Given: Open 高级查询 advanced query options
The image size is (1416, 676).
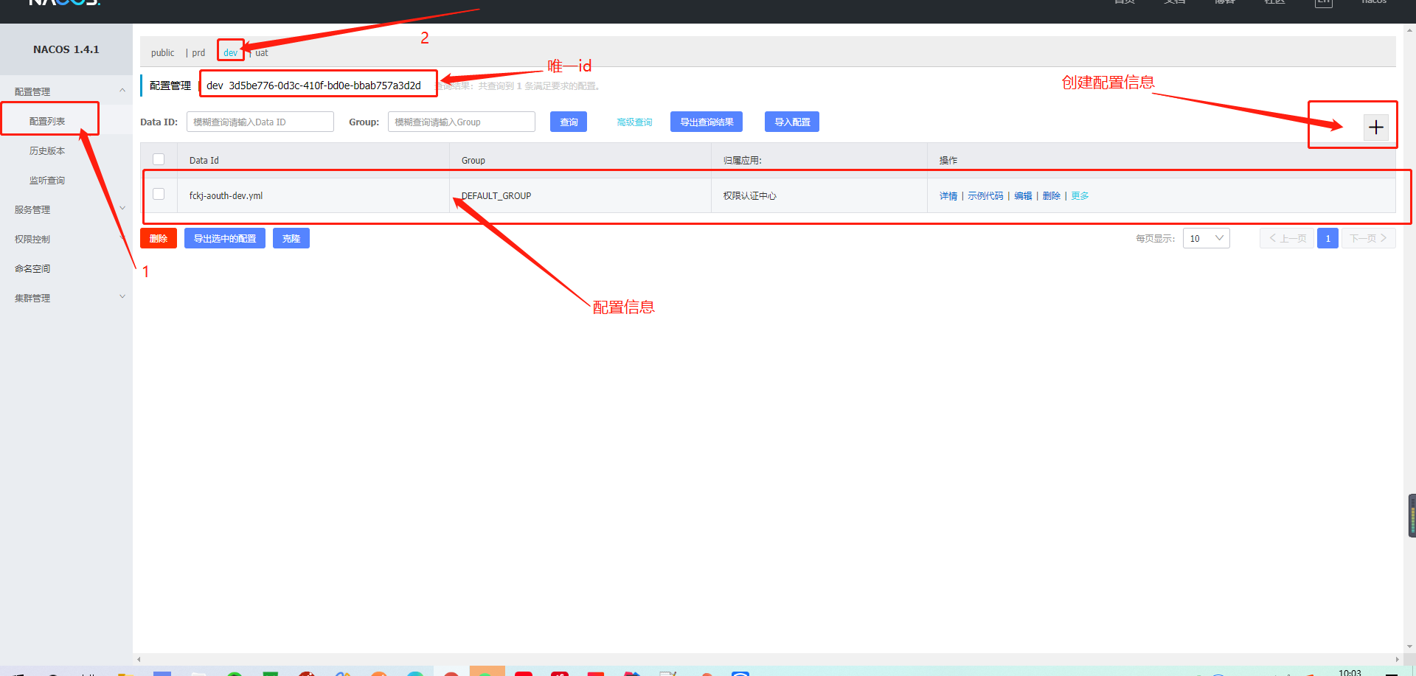Looking at the screenshot, I should [634, 122].
